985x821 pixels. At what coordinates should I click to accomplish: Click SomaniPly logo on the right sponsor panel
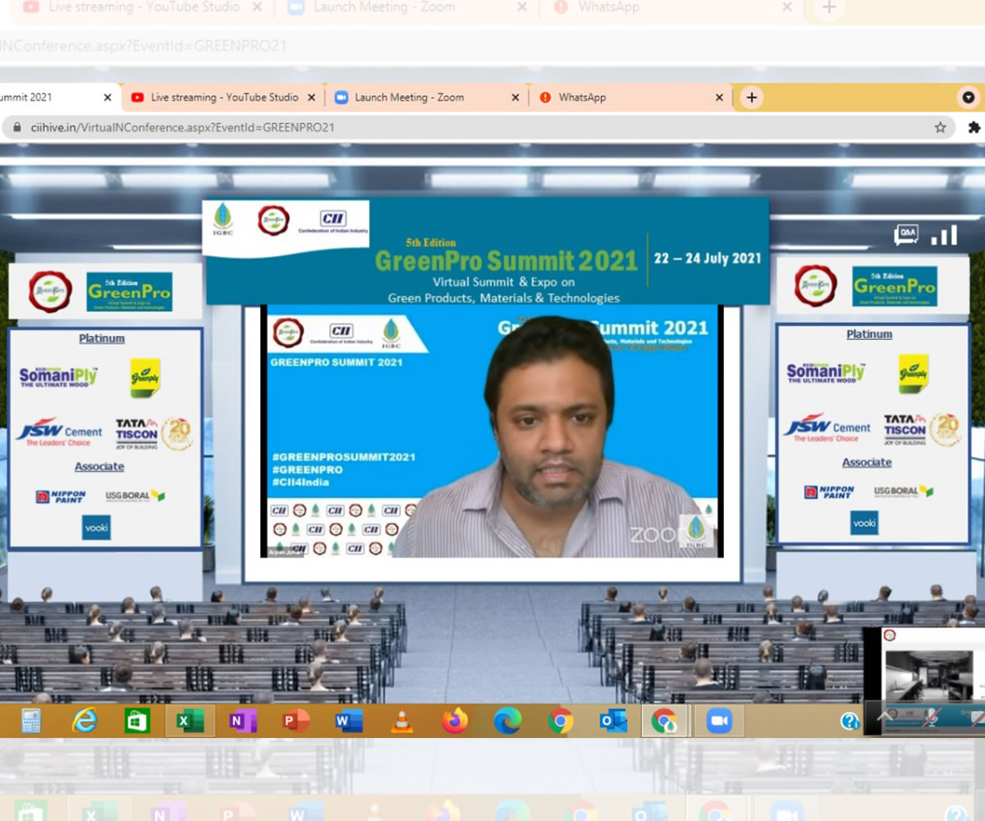tap(826, 373)
